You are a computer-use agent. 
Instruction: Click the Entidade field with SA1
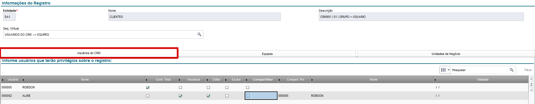click(9, 17)
